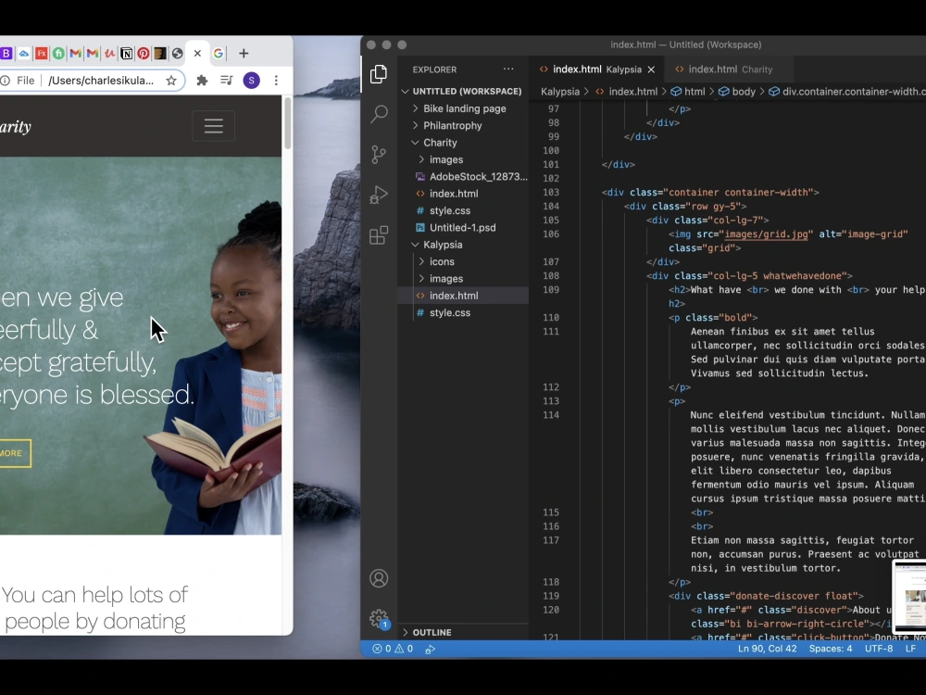This screenshot has height=695, width=926.
Task: Open the Source Control view
Action: tap(379, 154)
